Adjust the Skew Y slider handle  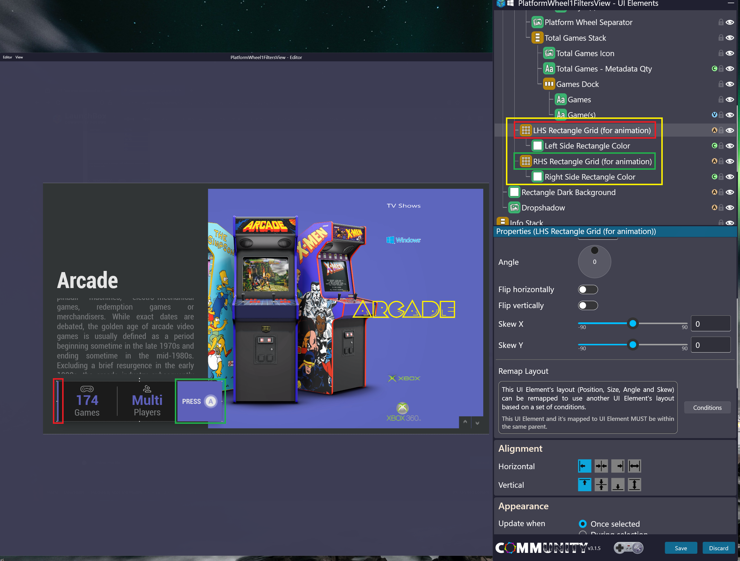(x=633, y=345)
